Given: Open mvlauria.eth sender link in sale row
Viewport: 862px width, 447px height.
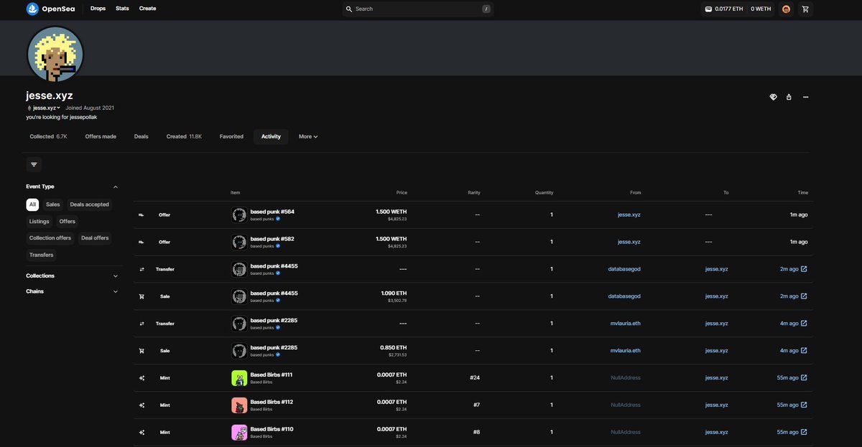Looking at the screenshot, I should click(x=625, y=351).
